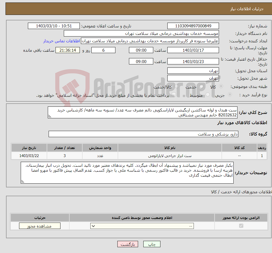Click the delivery city تهران field

pyautogui.click(x=193, y=78)
